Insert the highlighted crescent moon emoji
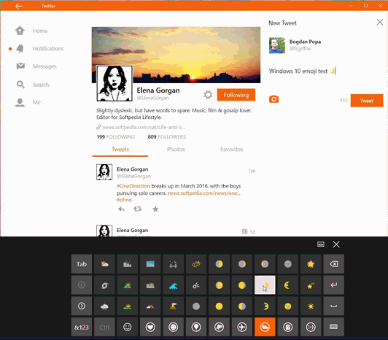Image resolution: width=388 pixels, height=340 pixels. [265, 285]
